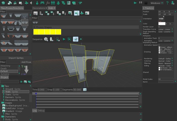Open the speaker sound icon

tap(31, 3)
